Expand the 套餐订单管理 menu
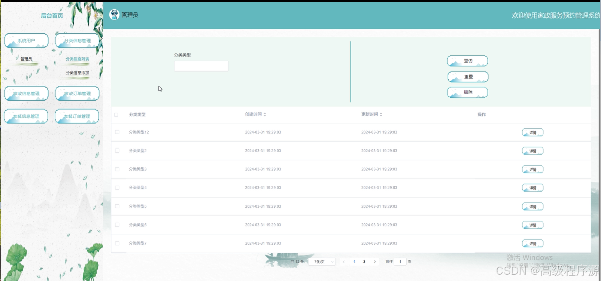 pos(77,116)
